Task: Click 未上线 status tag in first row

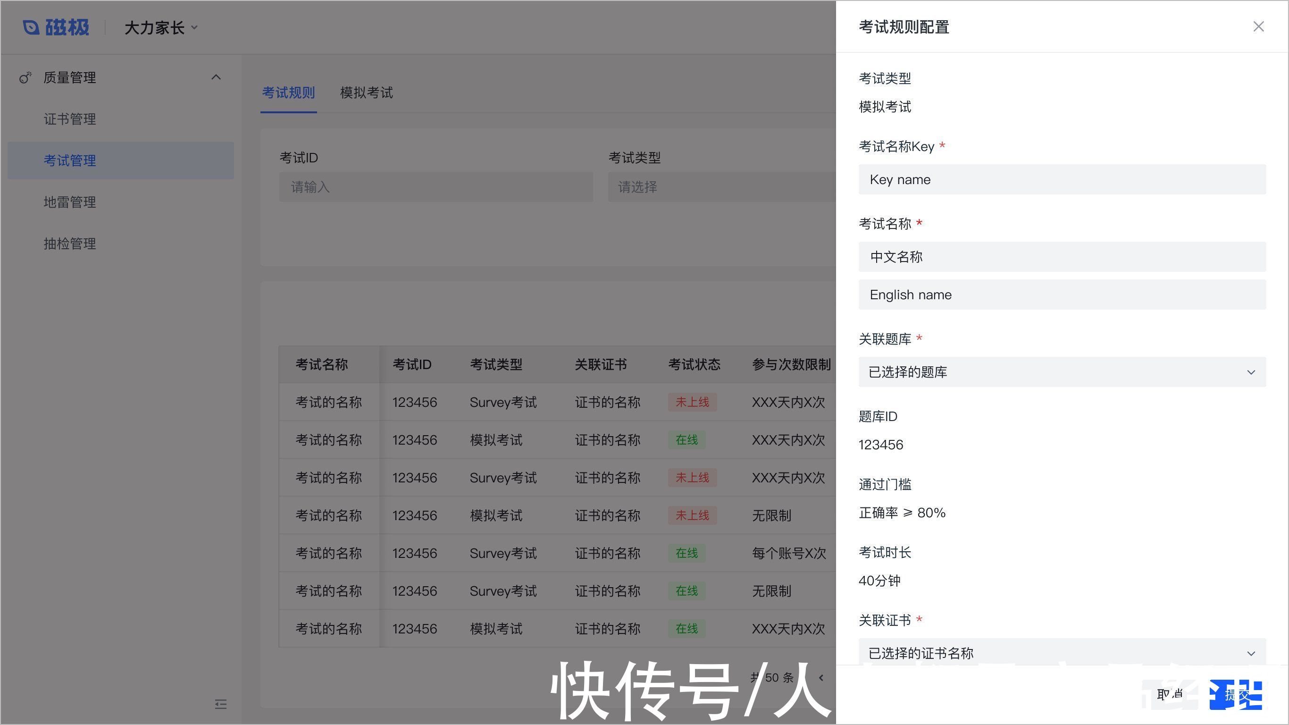Action: point(692,402)
